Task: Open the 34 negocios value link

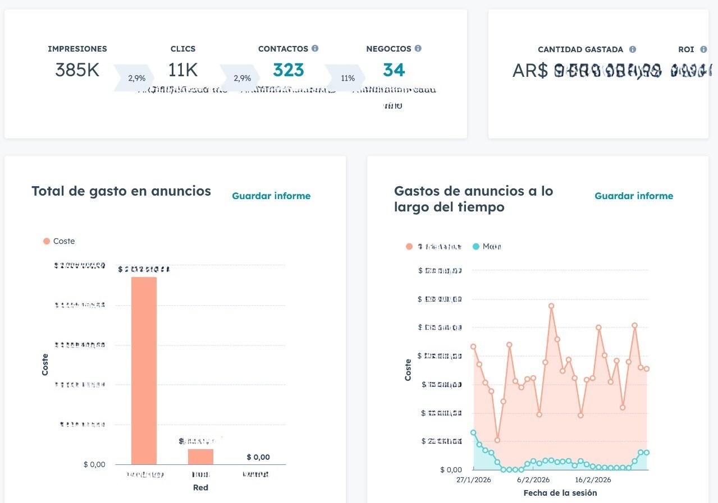Action: pos(394,70)
